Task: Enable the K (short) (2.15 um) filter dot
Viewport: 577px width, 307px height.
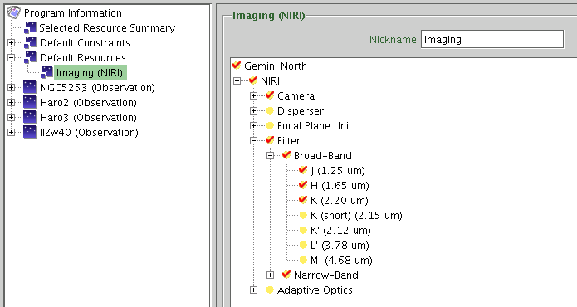Action: pyautogui.click(x=303, y=216)
